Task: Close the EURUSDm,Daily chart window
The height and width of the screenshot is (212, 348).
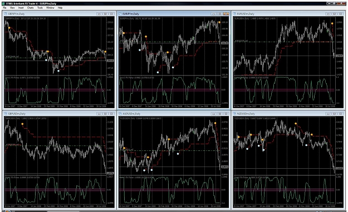Action: [341, 14]
